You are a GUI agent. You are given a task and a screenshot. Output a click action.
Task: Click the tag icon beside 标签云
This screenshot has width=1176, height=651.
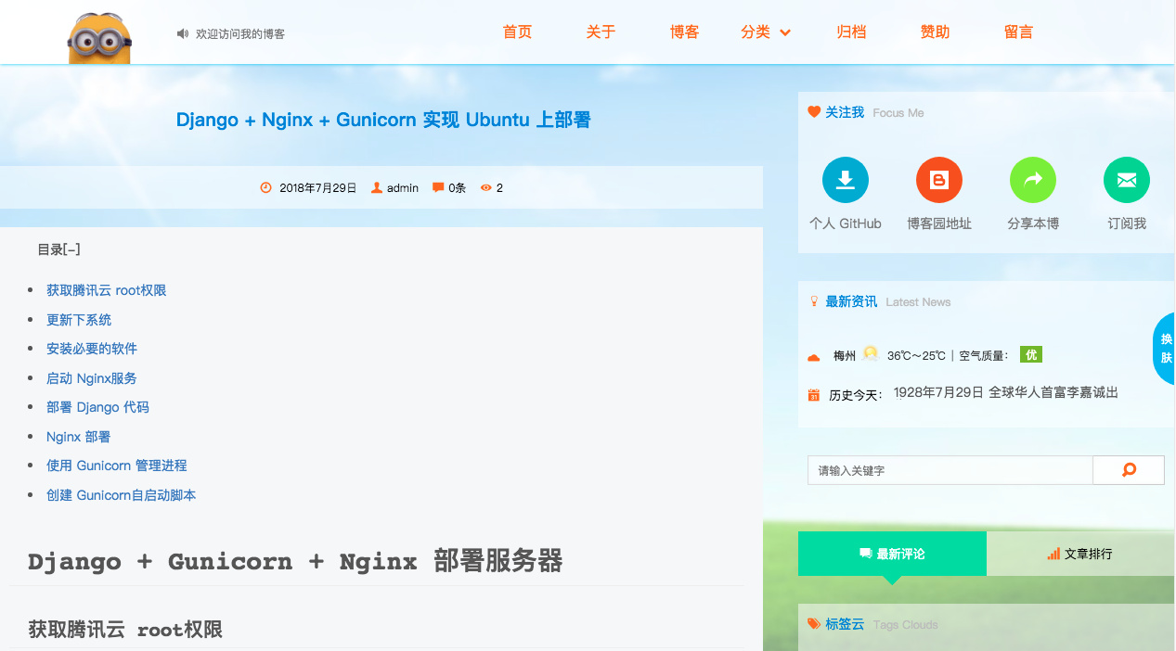tap(814, 624)
